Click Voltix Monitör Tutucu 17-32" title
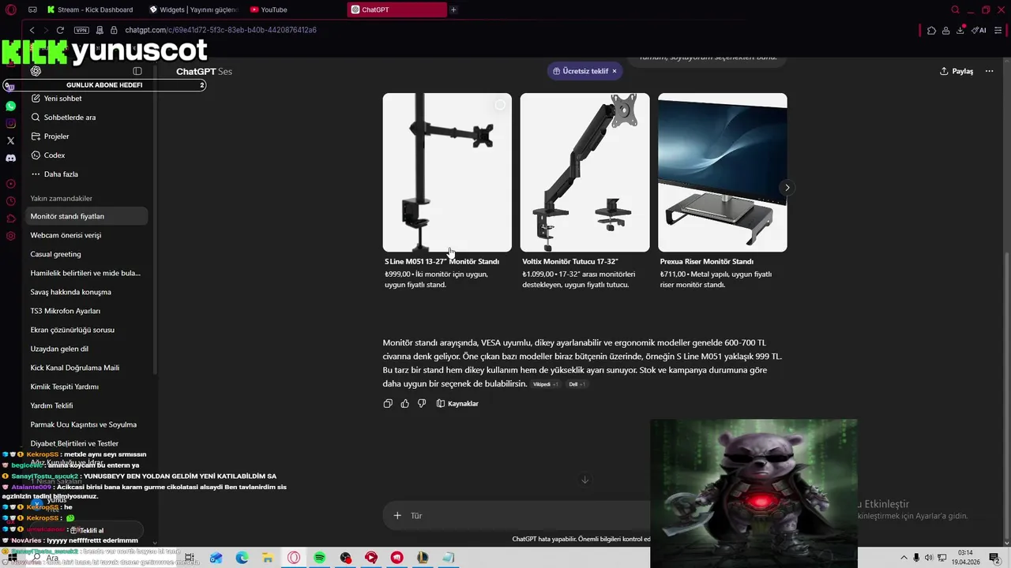1011x568 pixels. point(570,261)
